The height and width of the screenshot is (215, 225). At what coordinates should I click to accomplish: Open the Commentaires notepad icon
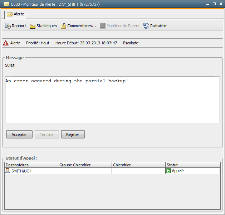pos(63,26)
